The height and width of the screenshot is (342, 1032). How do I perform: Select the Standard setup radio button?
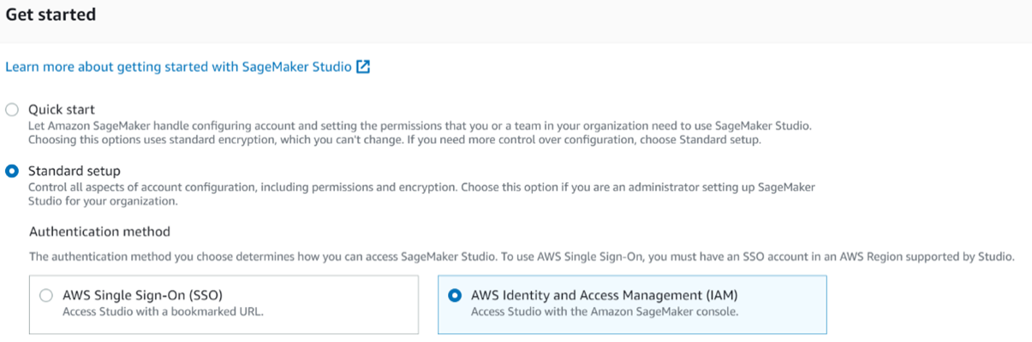point(11,171)
